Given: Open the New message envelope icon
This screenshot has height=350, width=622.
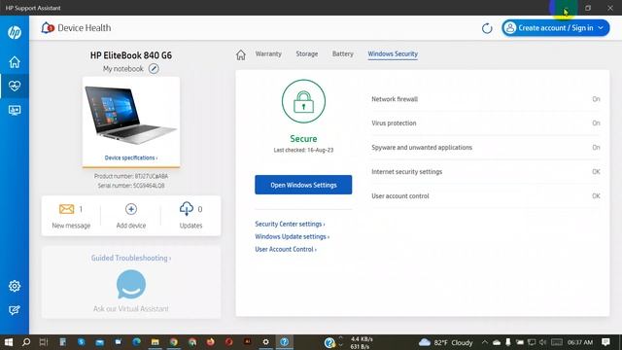Looking at the screenshot, I should click(x=66, y=209).
